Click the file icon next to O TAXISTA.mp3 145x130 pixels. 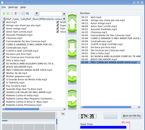click(x=4, y=83)
